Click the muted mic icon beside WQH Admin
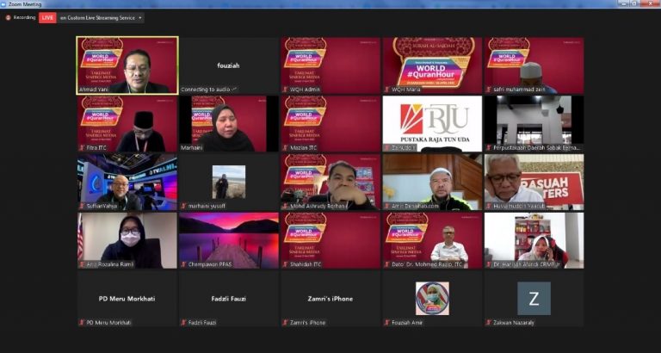The image size is (661, 353). pyautogui.click(x=285, y=90)
